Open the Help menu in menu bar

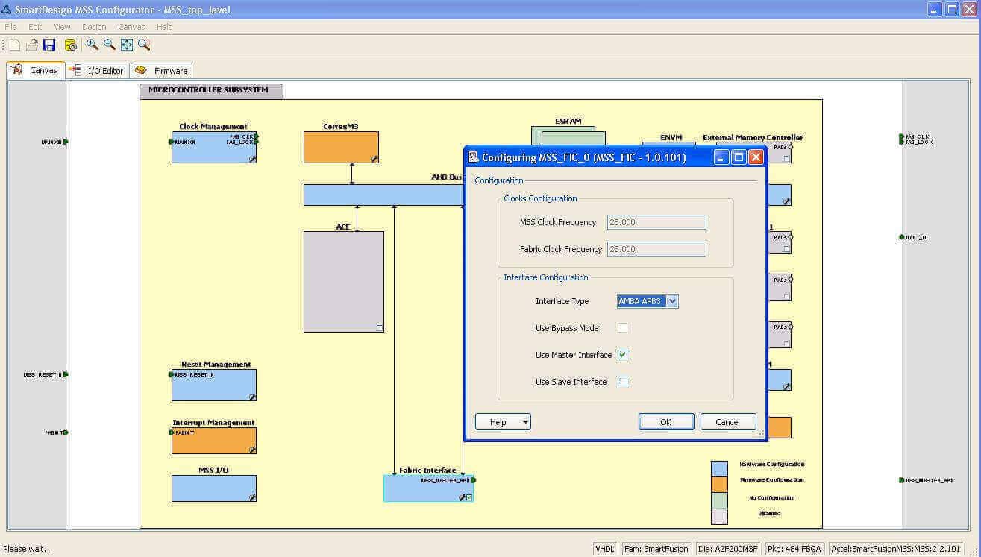point(164,27)
